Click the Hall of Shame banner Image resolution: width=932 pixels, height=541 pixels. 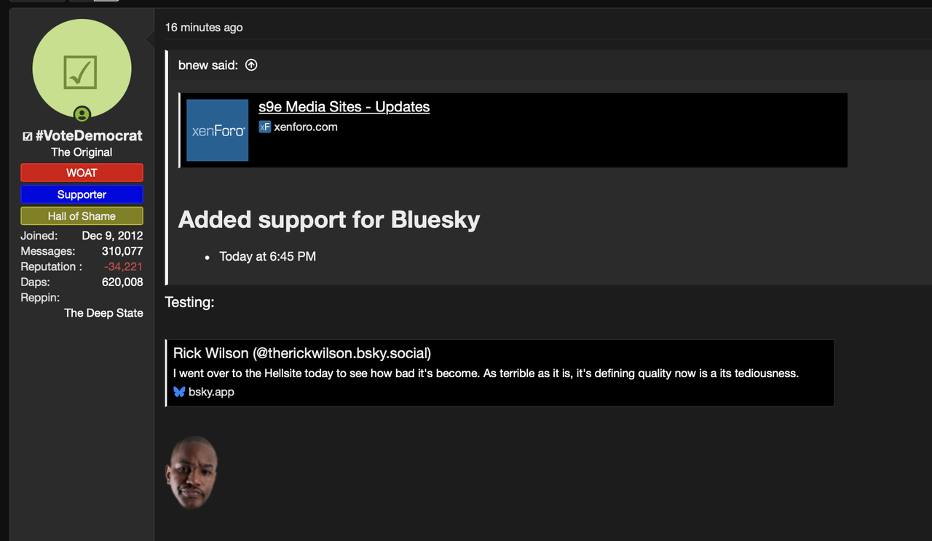coord(82,216)
